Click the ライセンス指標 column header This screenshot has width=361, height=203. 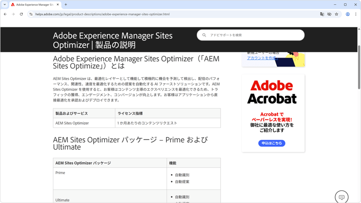click(x=168, y=114)
